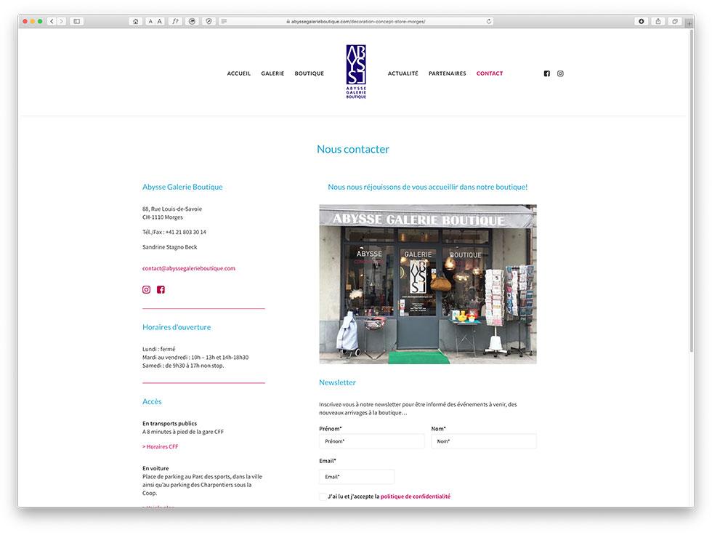
Task: Focus the Safari address bar URL
Action: pyautogui.click(x=357, y=21)
